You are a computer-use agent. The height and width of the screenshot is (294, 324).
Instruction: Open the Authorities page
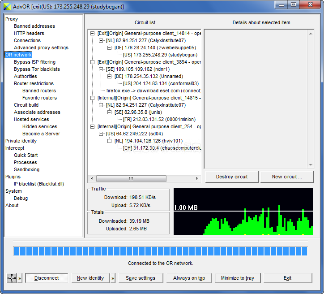26,76
